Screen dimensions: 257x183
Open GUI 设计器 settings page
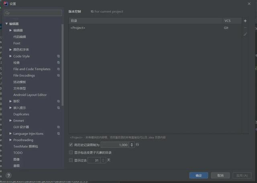click(21, 127)
